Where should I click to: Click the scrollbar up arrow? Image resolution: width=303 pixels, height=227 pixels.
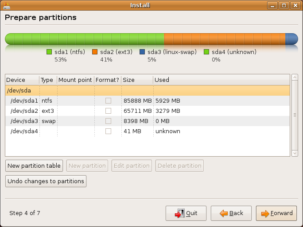[295, 77]
